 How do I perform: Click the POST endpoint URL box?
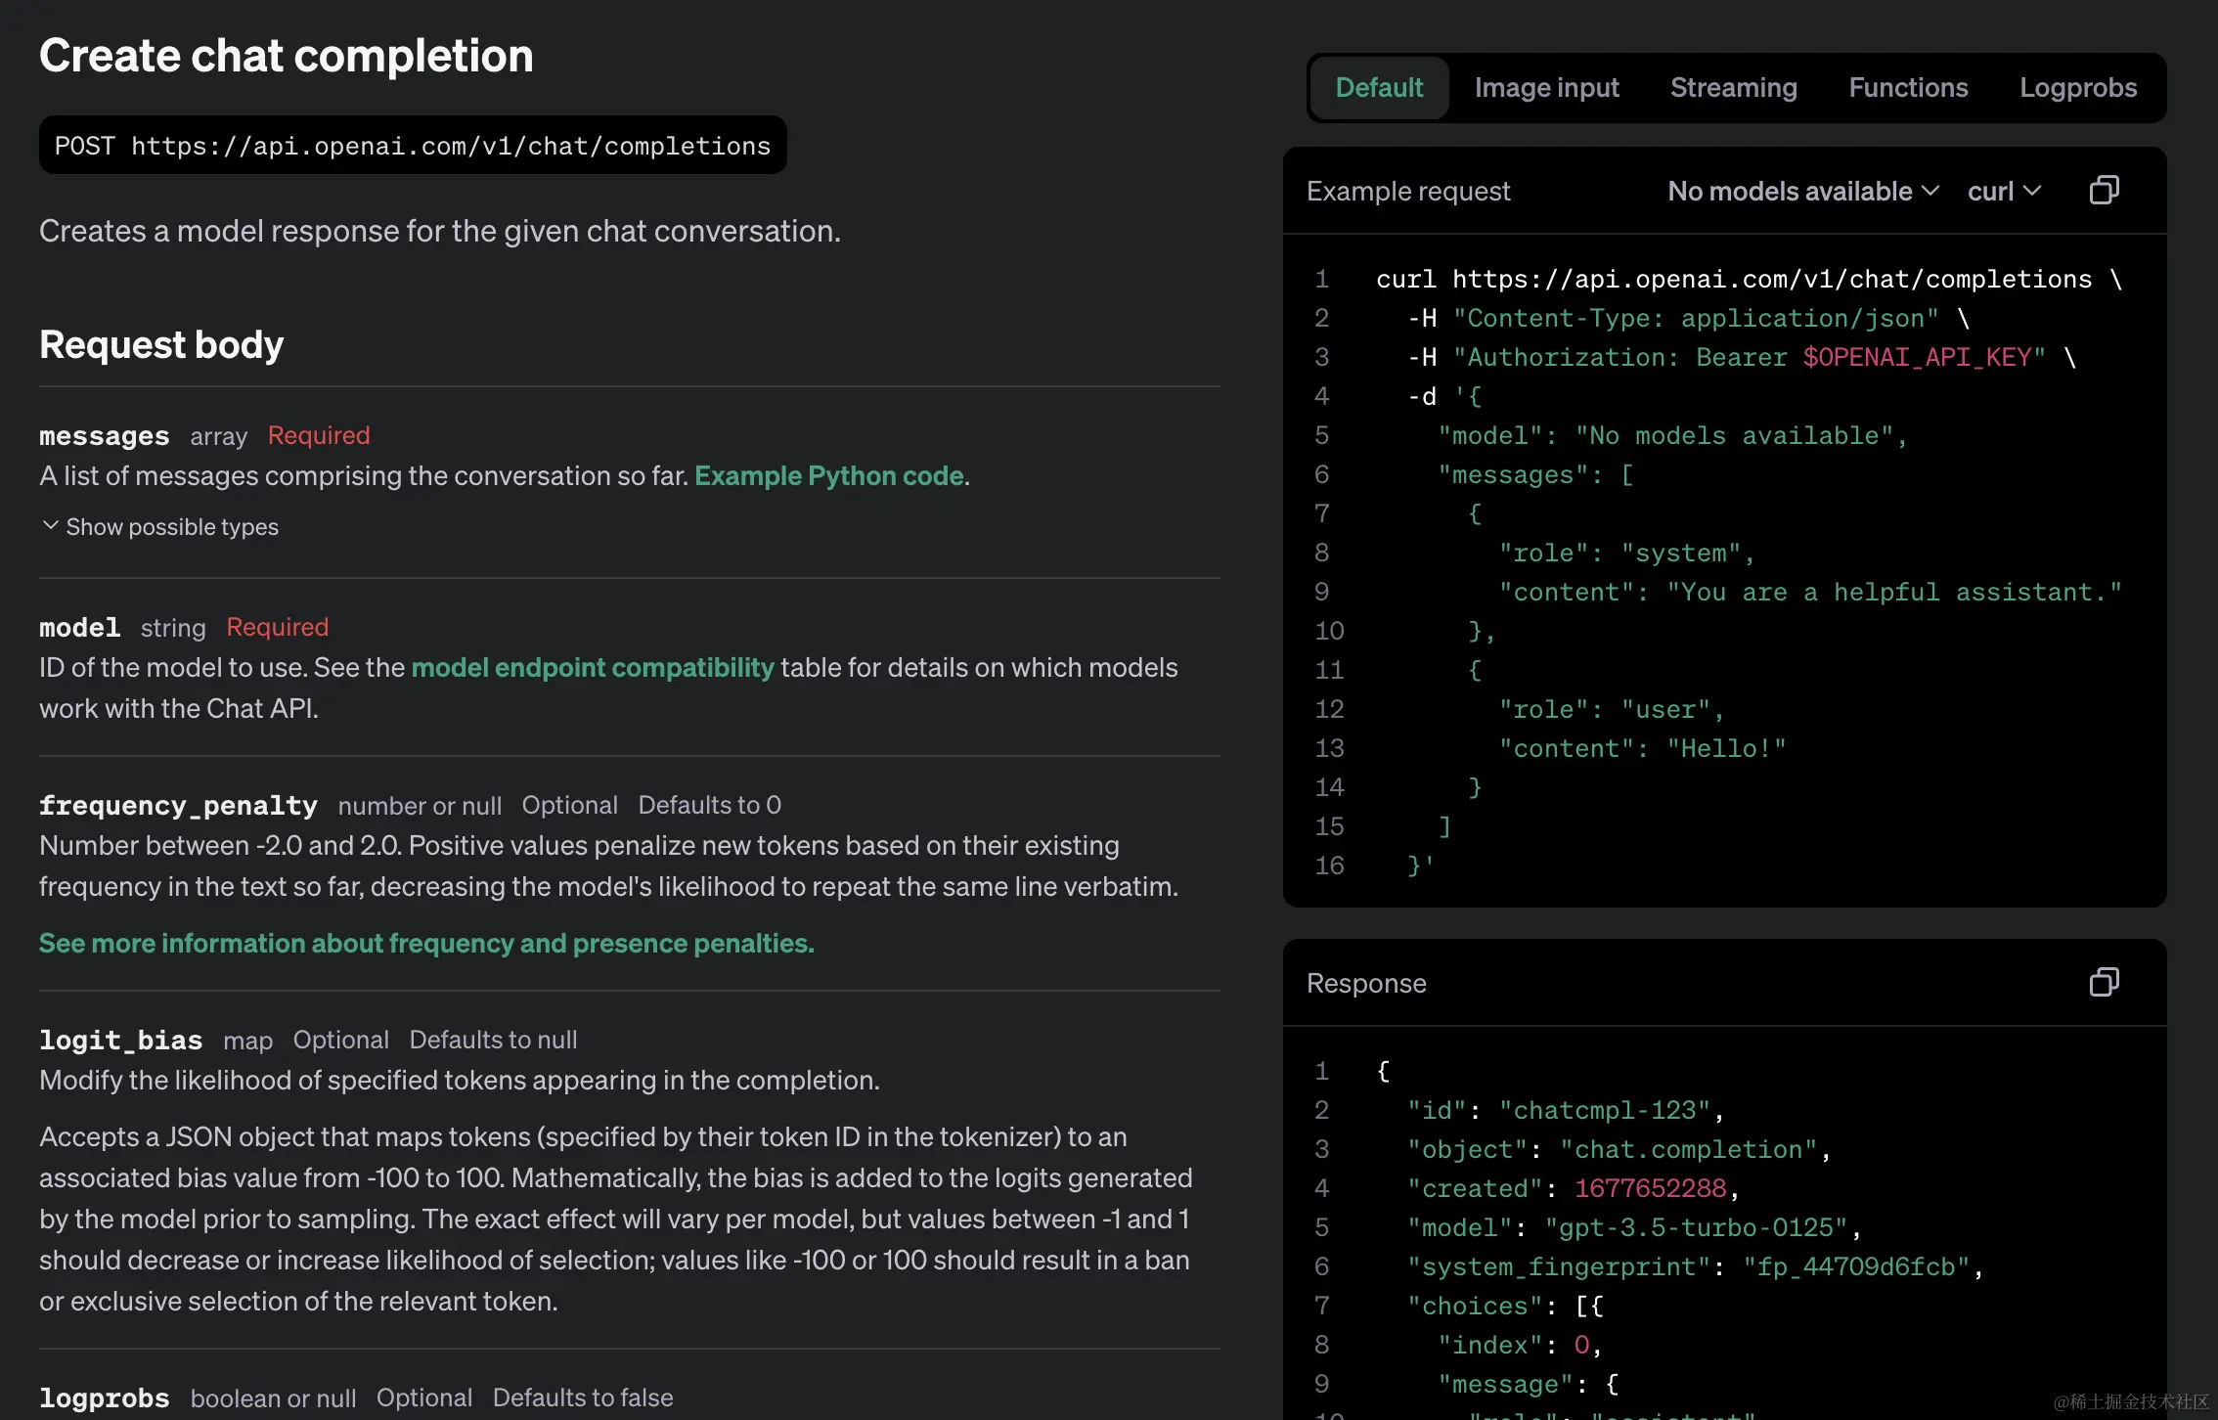click(413, 145)
